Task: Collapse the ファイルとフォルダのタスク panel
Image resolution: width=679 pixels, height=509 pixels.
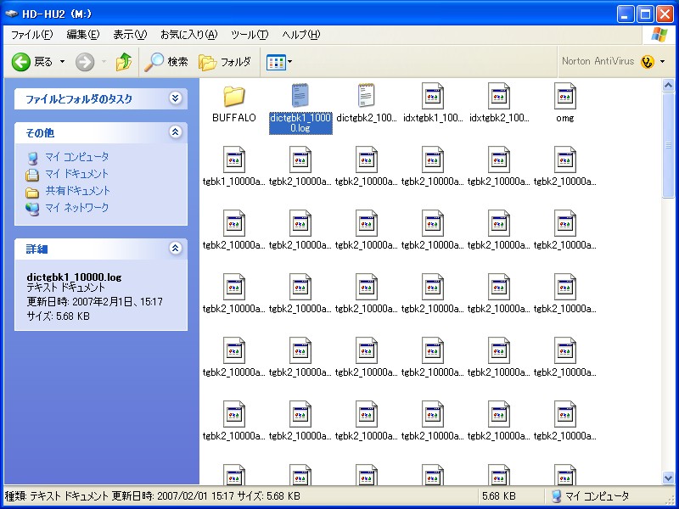Action: point(175,98)
